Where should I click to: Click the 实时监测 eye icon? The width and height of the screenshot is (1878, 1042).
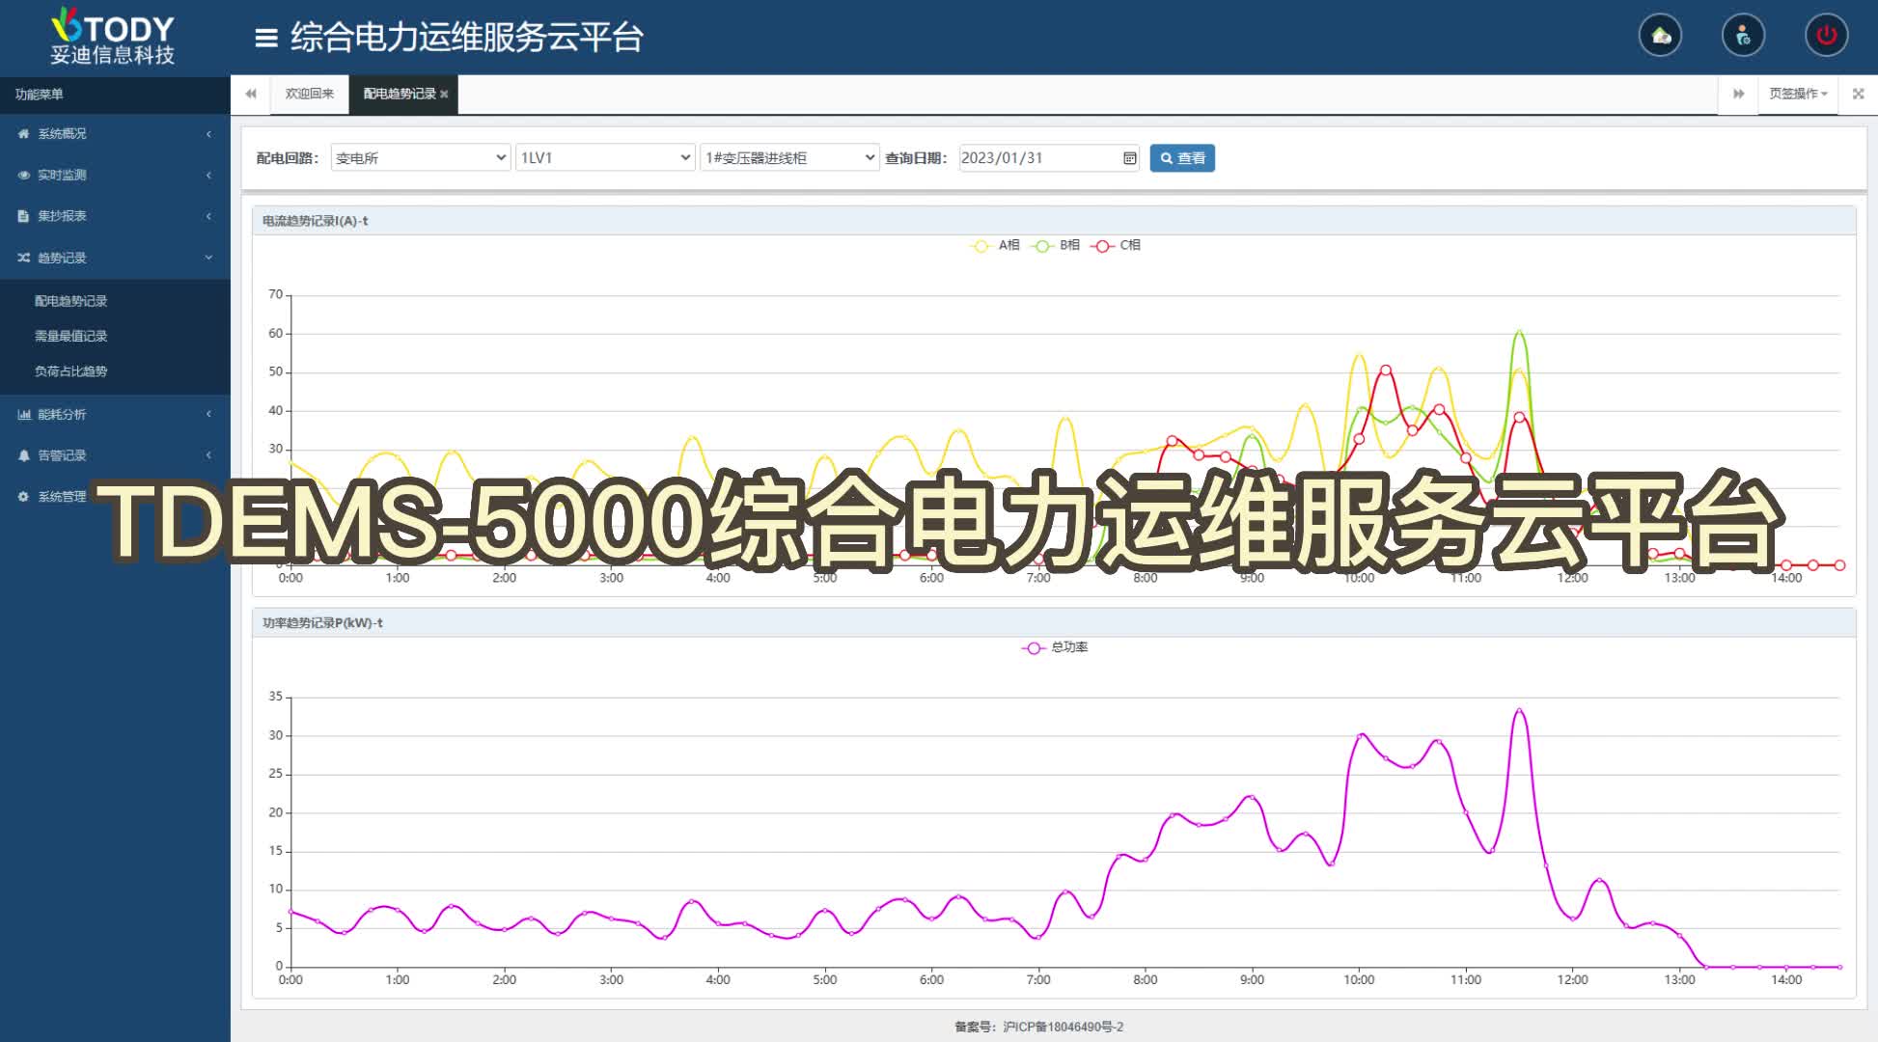coord(23,175)
